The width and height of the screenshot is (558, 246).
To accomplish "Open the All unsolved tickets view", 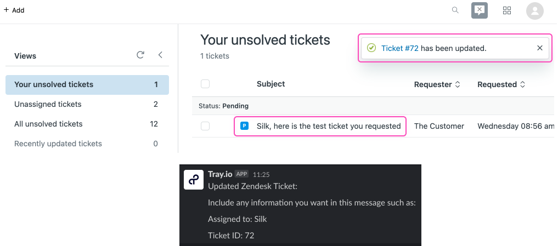I will [48, 124].
